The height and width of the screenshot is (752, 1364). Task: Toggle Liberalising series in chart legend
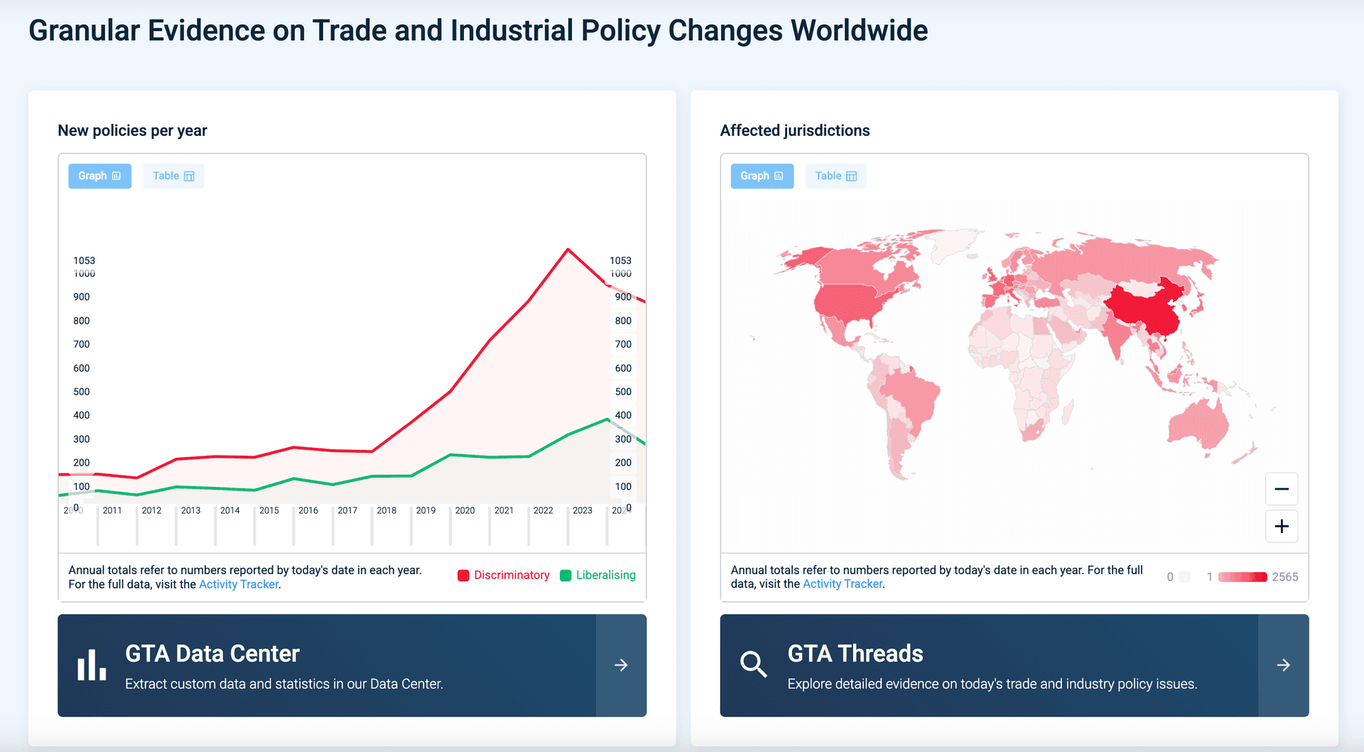597,575
